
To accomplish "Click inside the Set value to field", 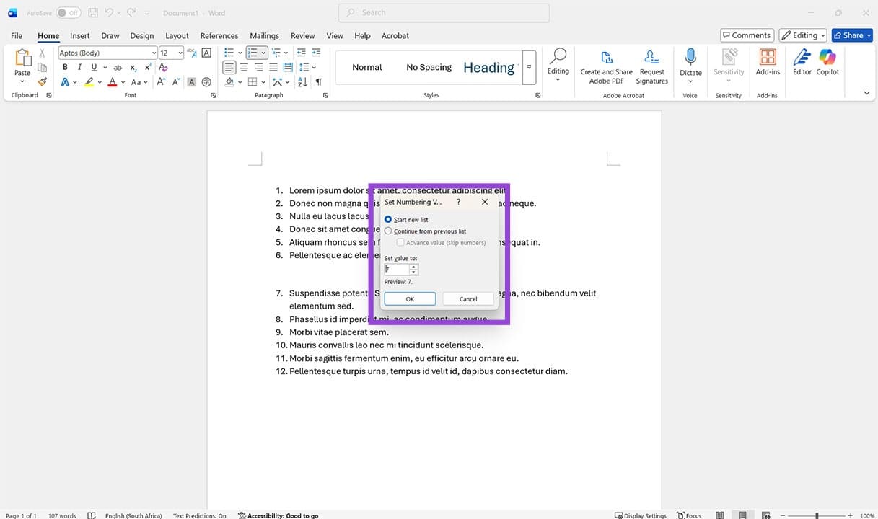I will 398,269.
